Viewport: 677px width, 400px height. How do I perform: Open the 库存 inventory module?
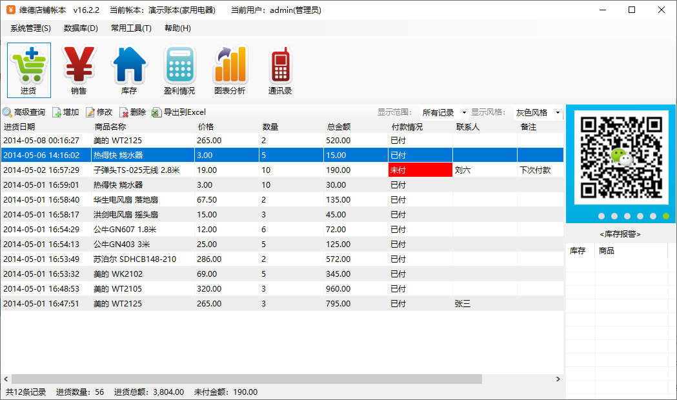[x=128, y=70]
